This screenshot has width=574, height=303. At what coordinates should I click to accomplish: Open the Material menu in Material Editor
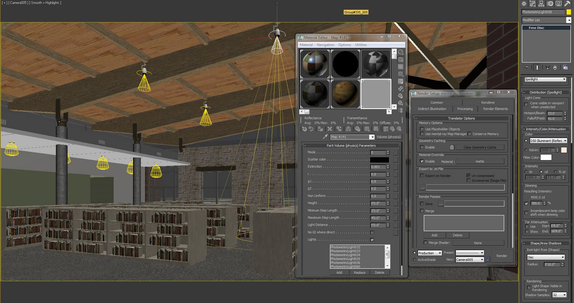pos(306,45)
